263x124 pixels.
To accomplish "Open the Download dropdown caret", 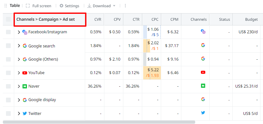I will click(x=114, y=6).
